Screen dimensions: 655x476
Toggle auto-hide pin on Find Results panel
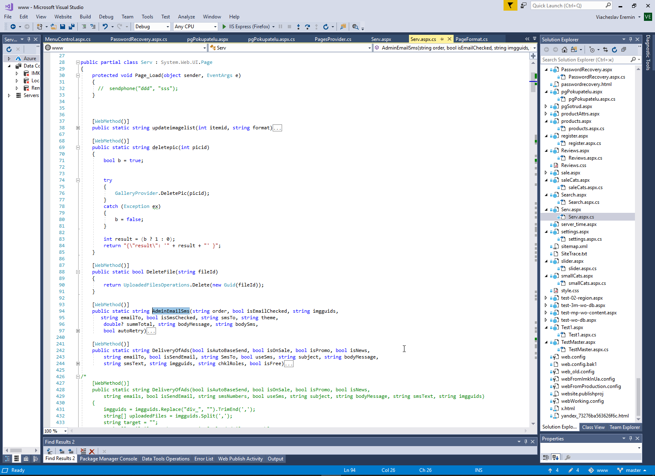point(526,442)
